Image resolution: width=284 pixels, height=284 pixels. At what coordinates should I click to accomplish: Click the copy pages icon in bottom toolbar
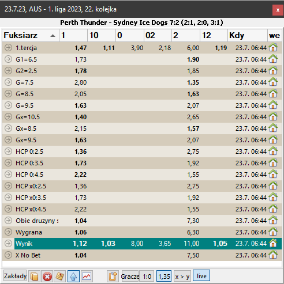coord(35,277)
